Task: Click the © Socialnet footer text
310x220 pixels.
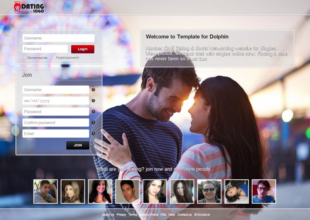Action: [x=202, y=215]
